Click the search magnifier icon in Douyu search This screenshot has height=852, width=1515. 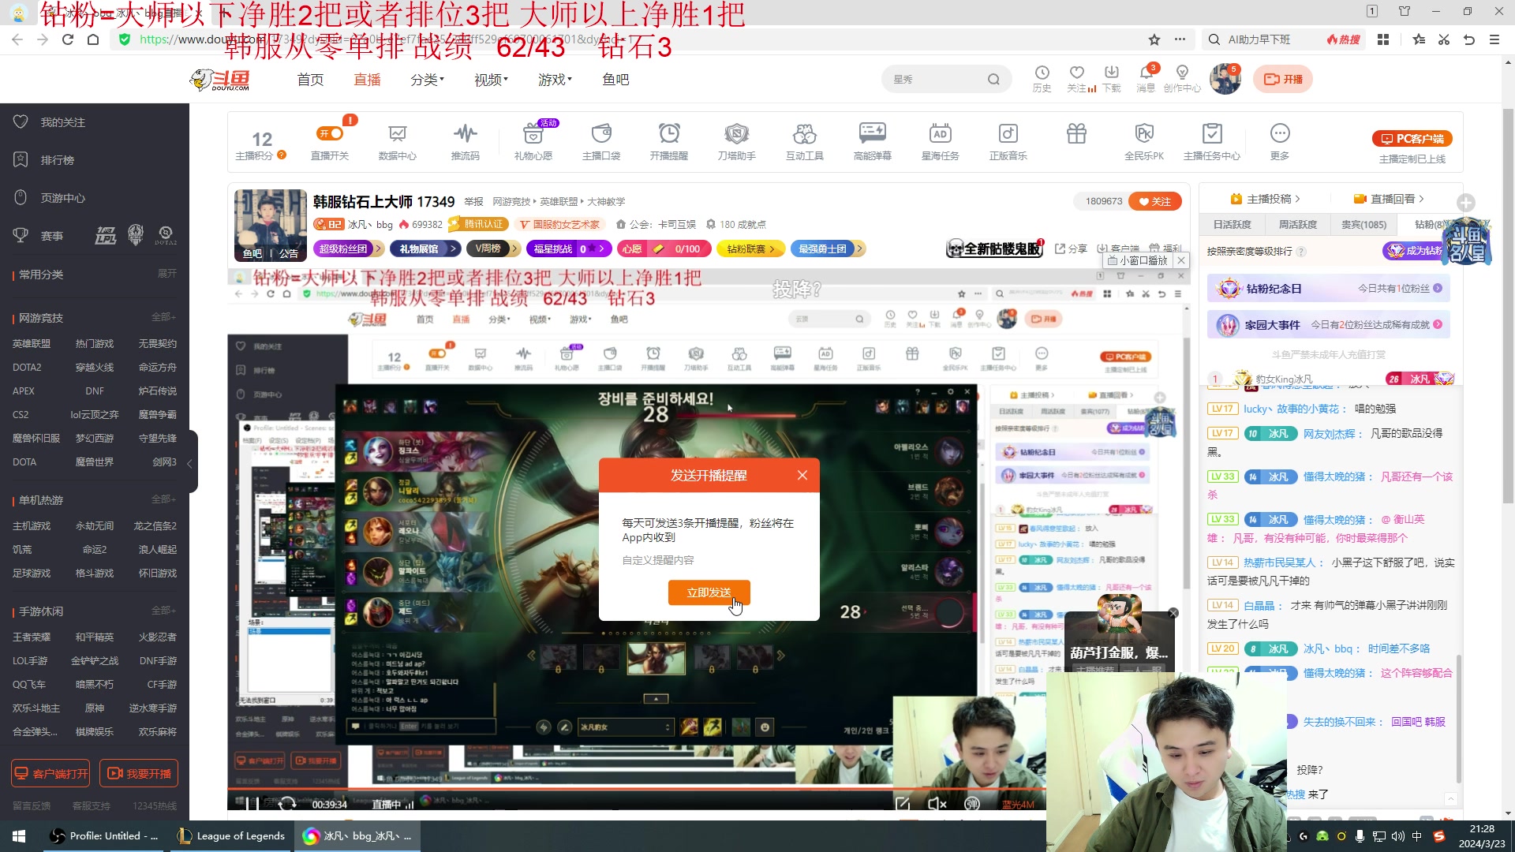[x=993, y=79]
